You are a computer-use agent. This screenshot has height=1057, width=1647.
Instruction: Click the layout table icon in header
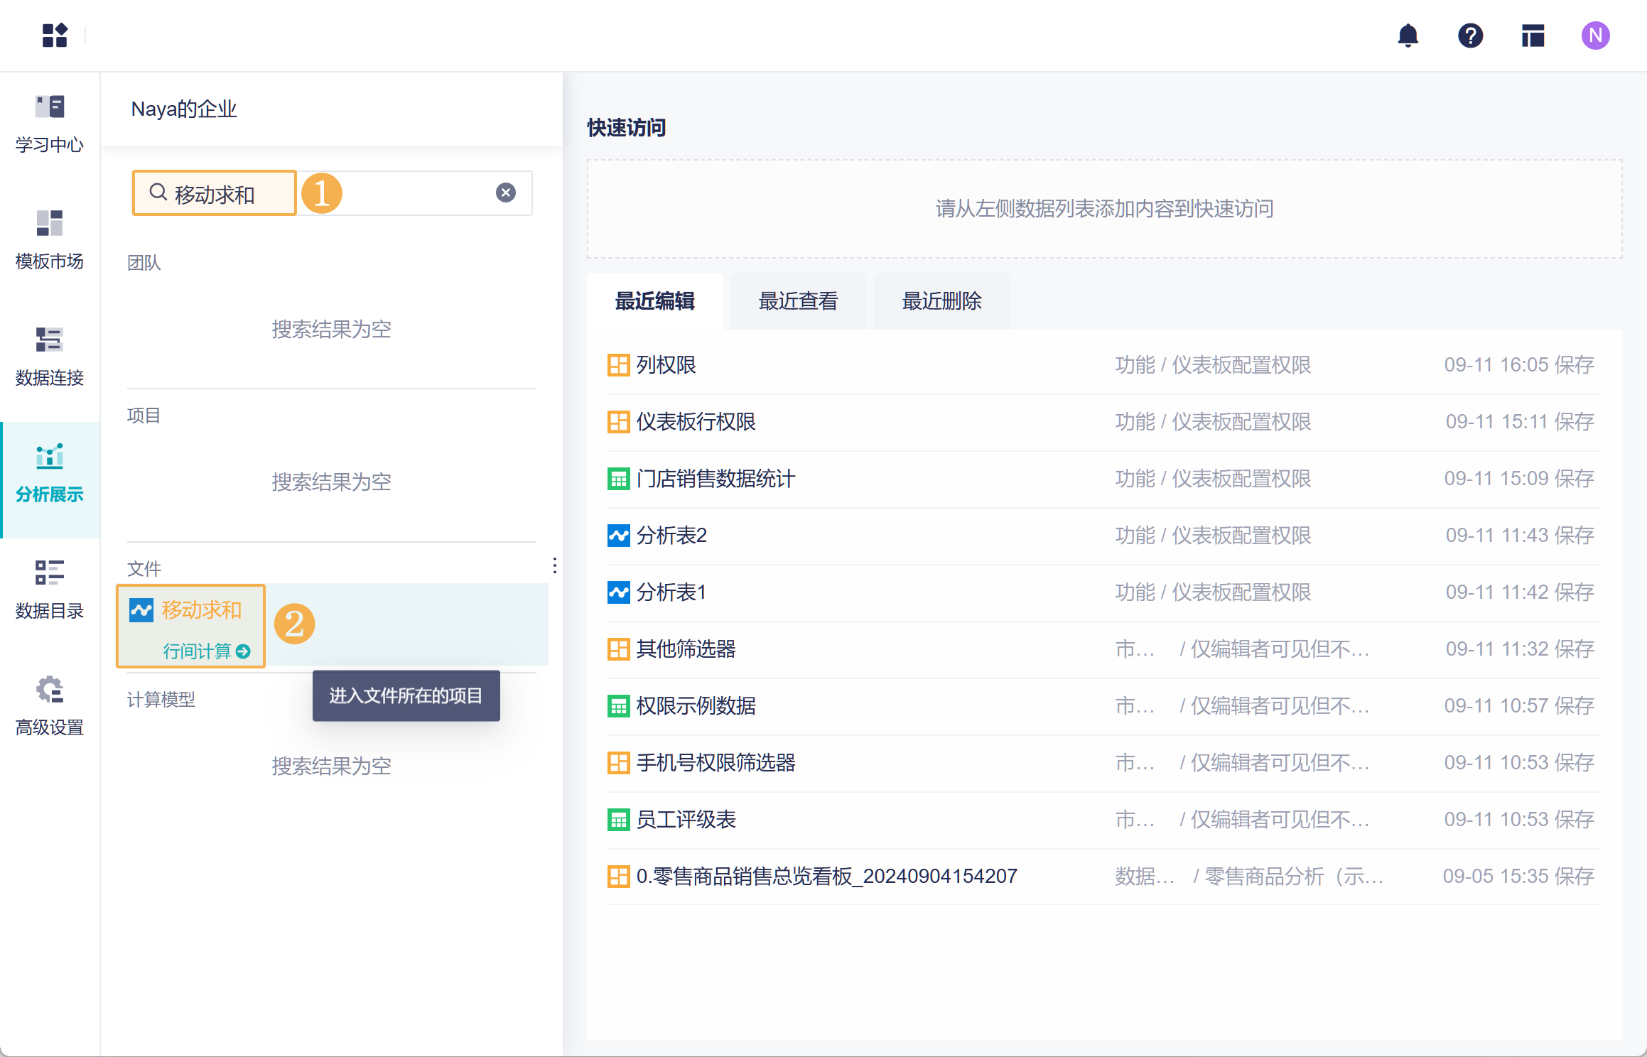(x=1533, y=36)
